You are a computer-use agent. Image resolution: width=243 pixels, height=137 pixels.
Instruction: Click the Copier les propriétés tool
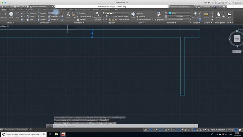coord(159,16)
